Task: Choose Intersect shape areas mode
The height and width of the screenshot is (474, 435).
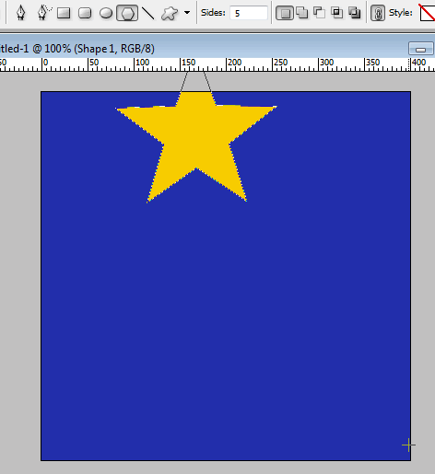Action: (x=337, y=13)
